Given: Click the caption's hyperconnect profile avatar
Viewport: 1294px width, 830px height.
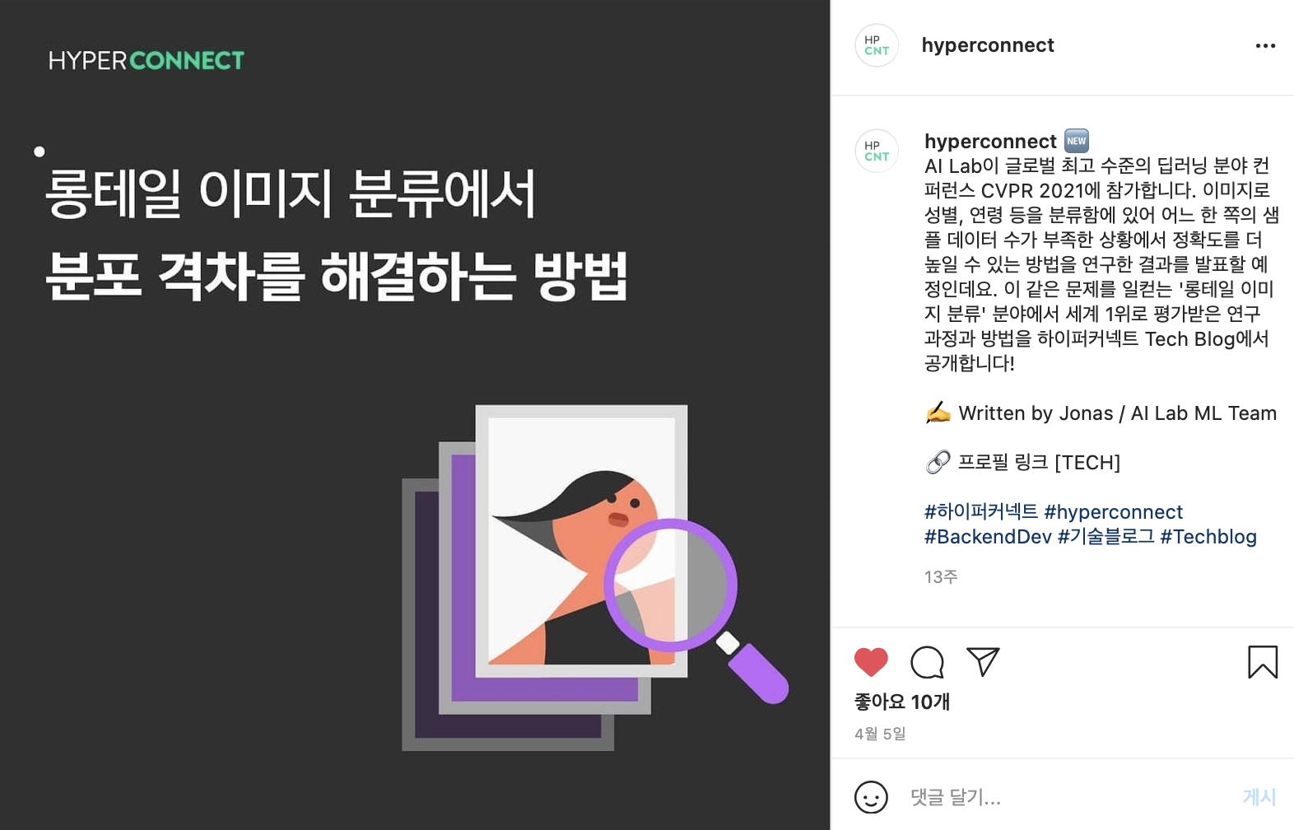Looking at the screenshot, I should click(877, 151).
